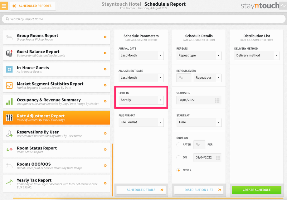The height and width of the screenshot is (200, 287).
Task: Click the Distribution List button
Action: tap(199, 190)
